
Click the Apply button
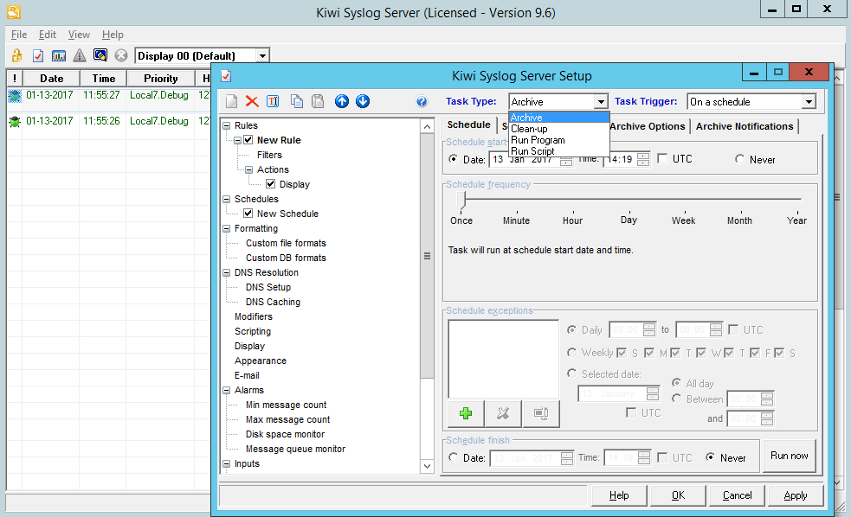click(795, 495)
